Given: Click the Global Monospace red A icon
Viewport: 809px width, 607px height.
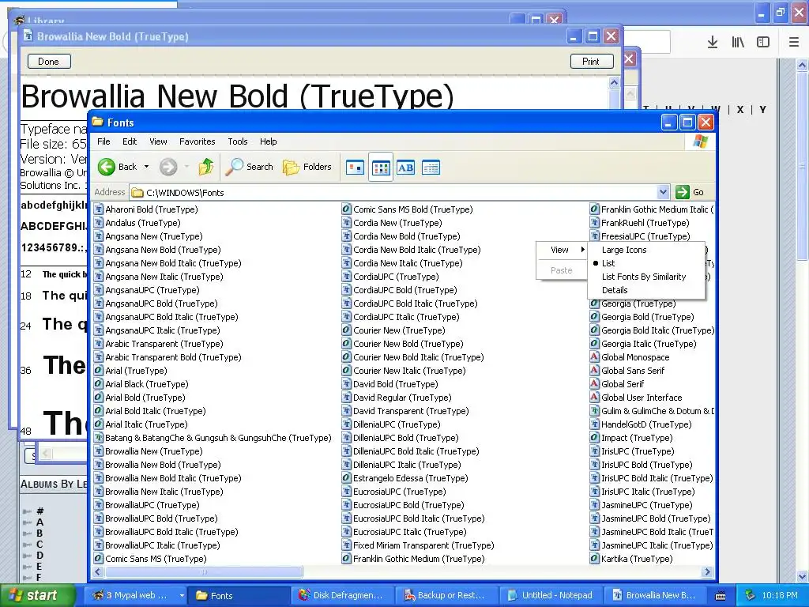Looking at the screenshot, I should click(x=594, y=357).
